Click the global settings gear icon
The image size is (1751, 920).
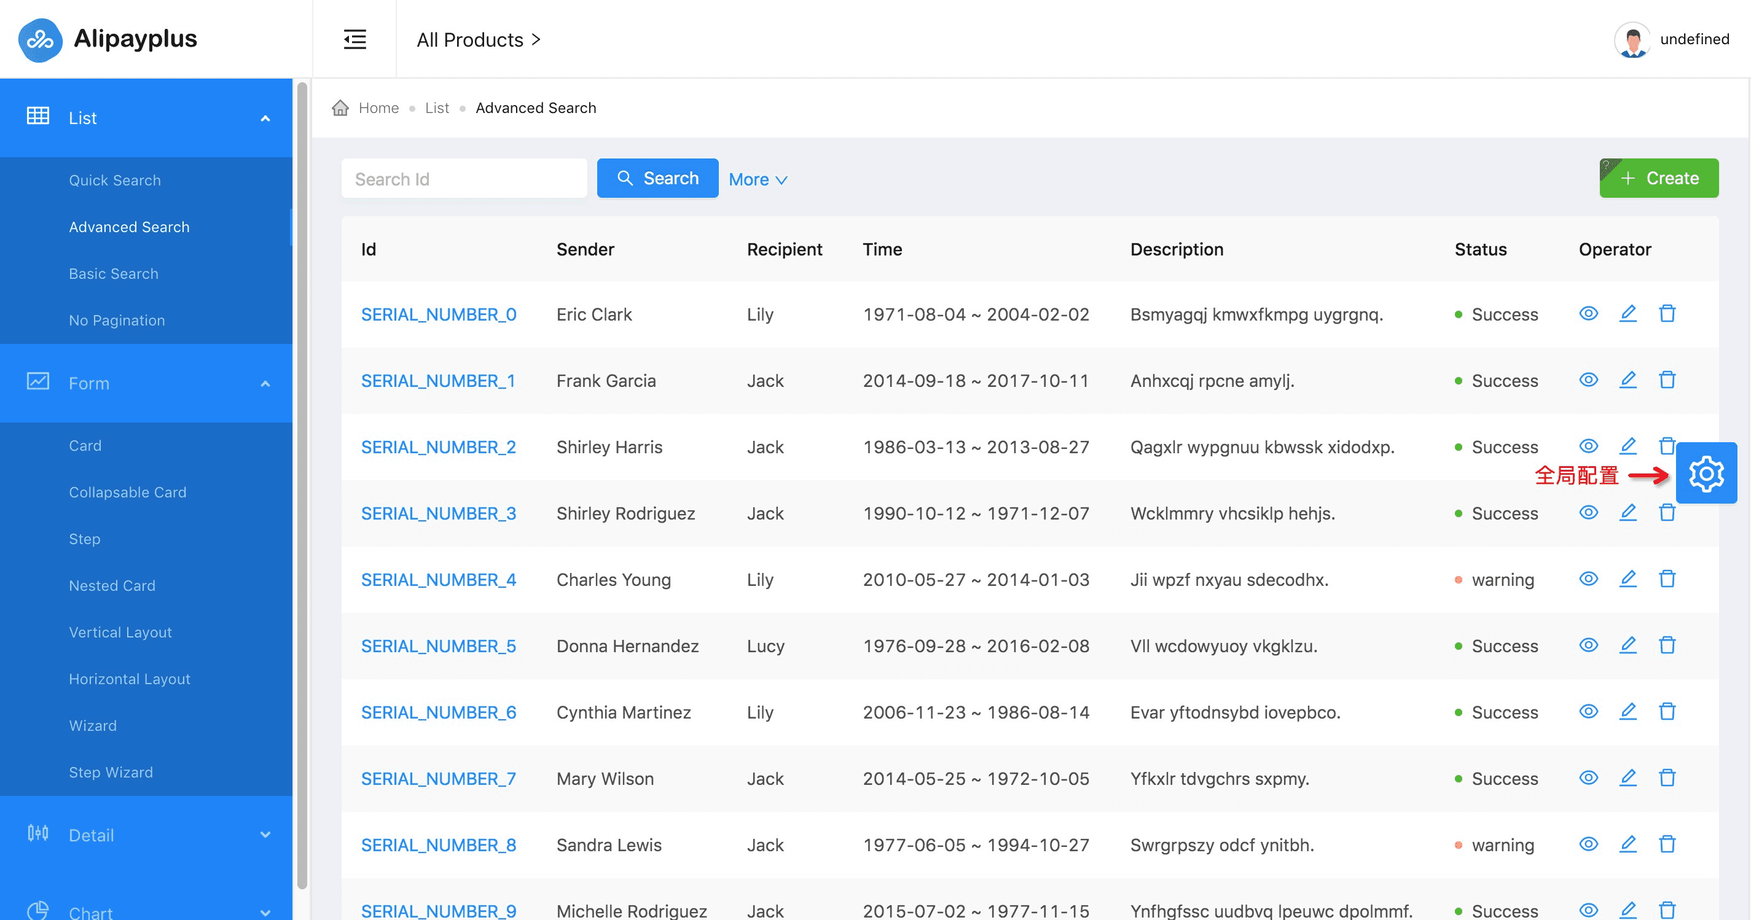[x=1706, y=474]
